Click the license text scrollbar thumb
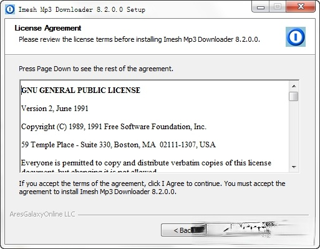Image resolution: width=320 pixels, height=249 pixels. coord(294,96)
